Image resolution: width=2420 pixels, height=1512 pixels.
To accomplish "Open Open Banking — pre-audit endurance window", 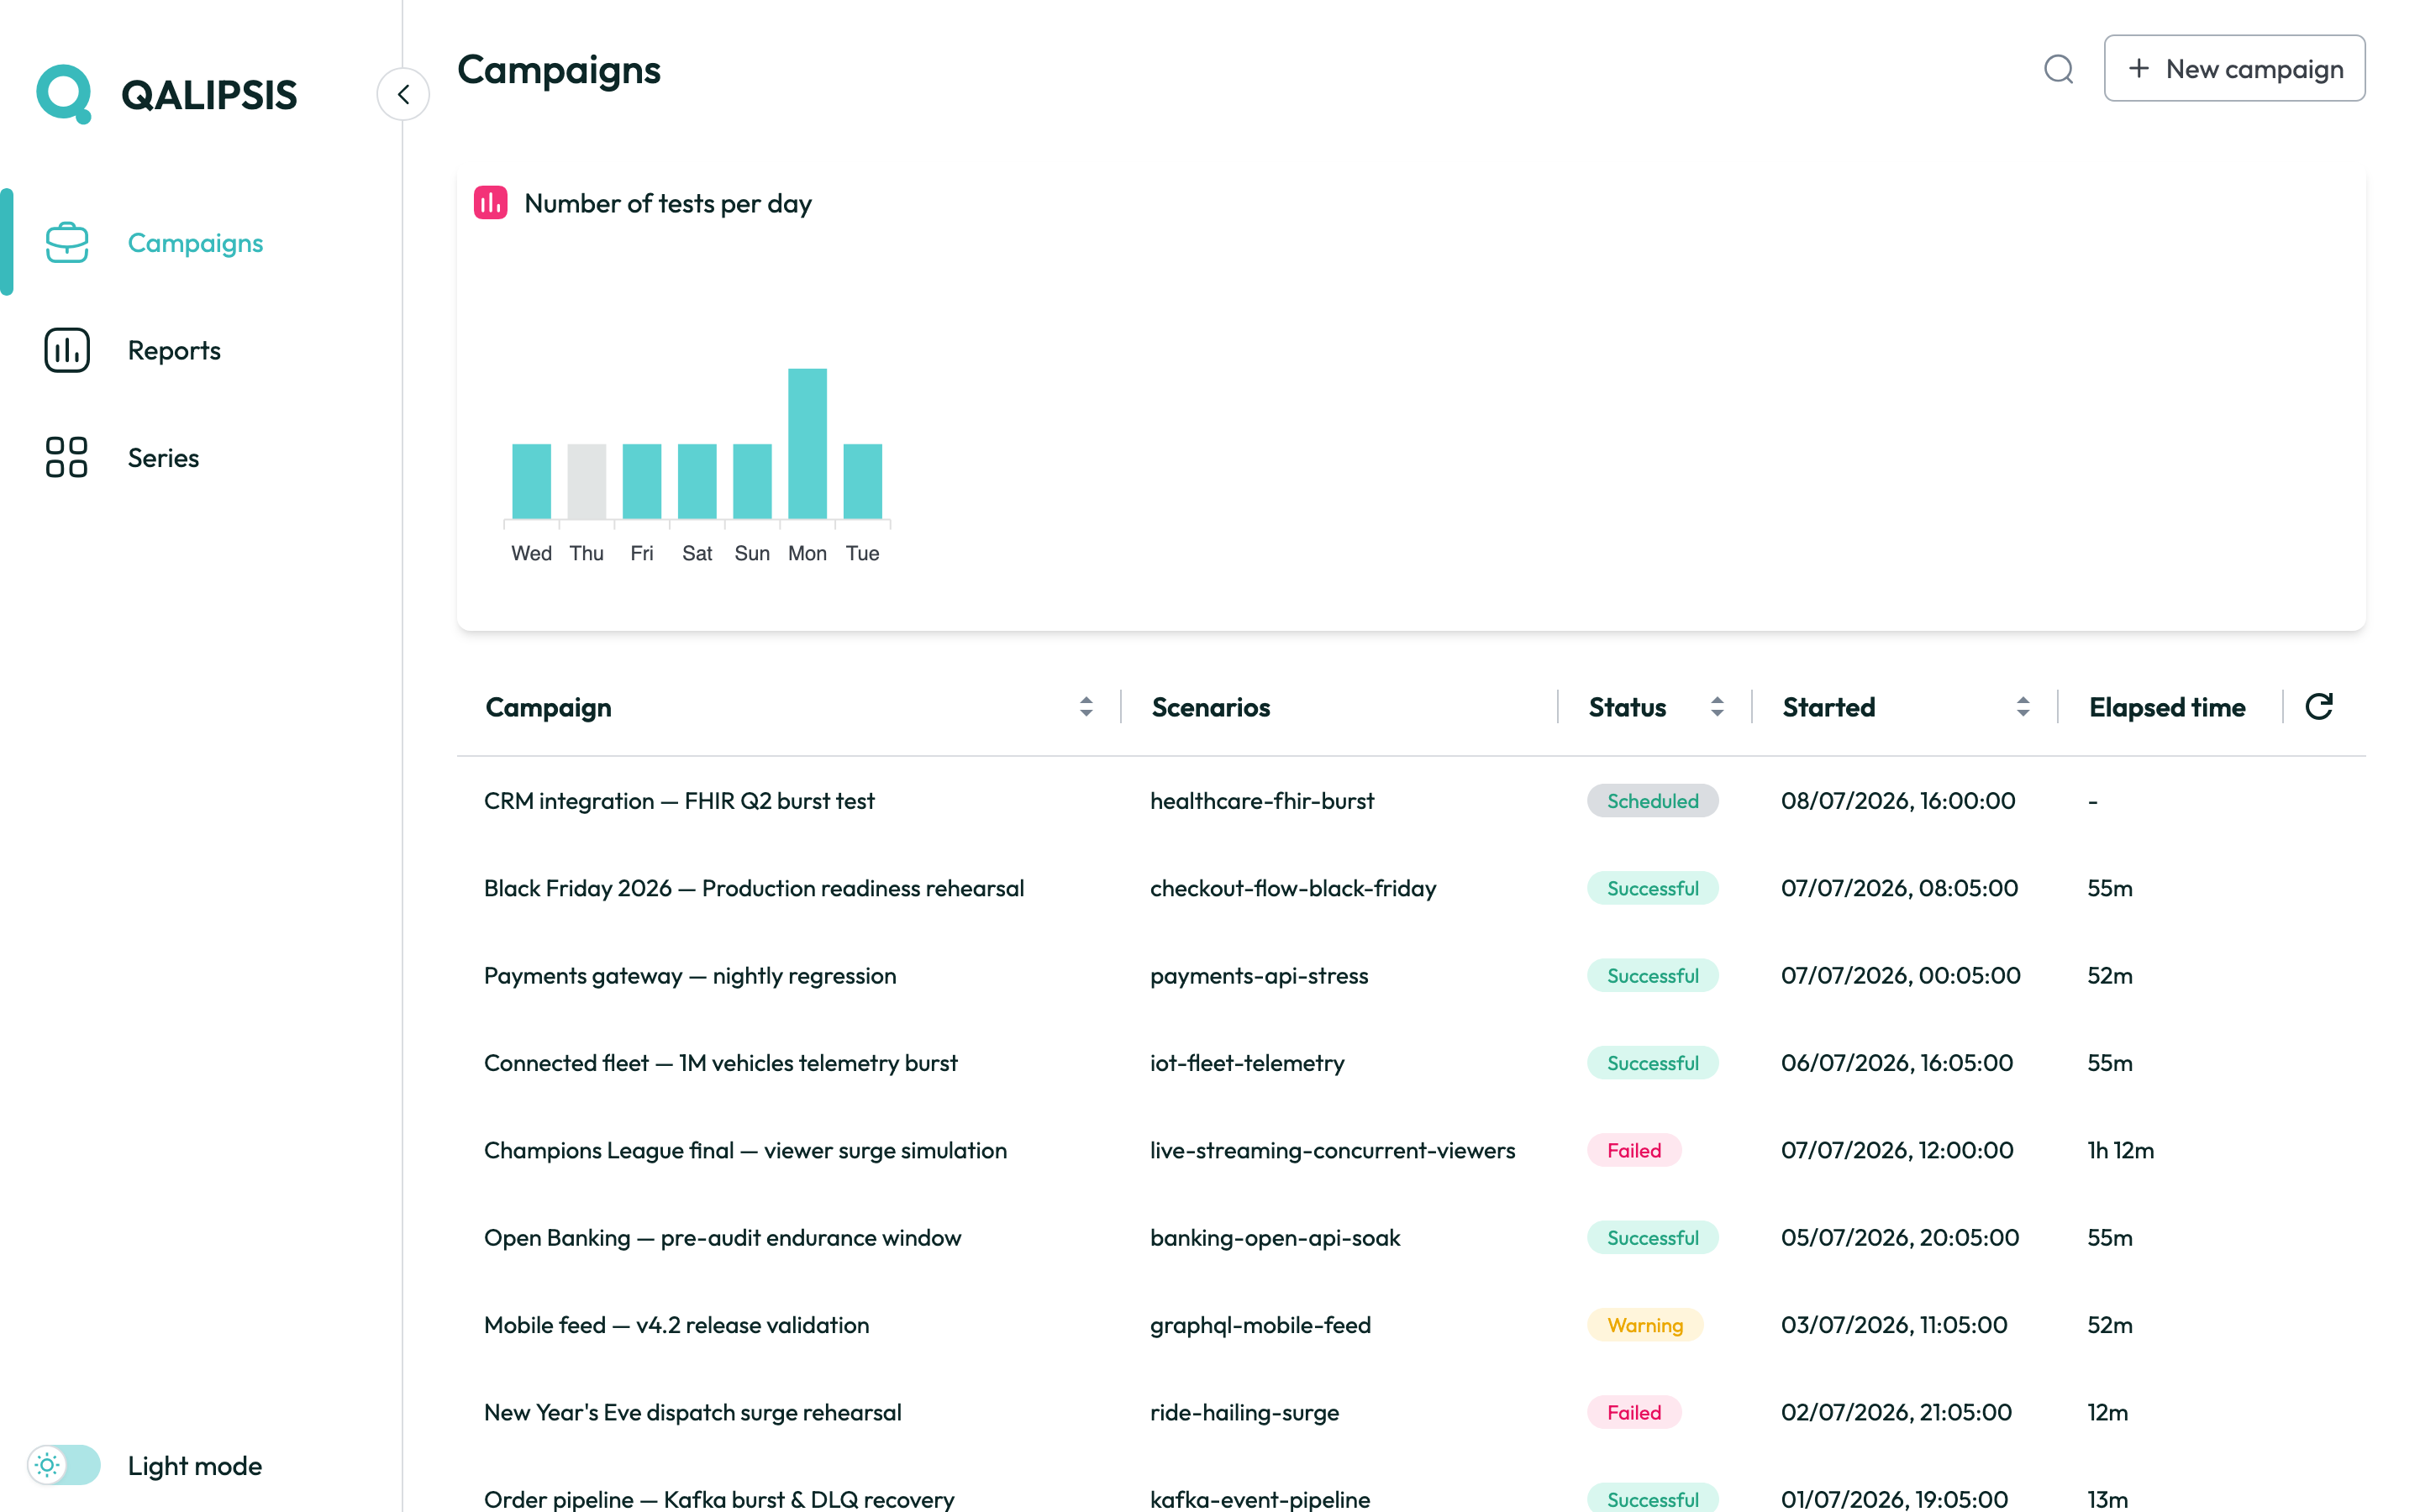I will 722,1238.
